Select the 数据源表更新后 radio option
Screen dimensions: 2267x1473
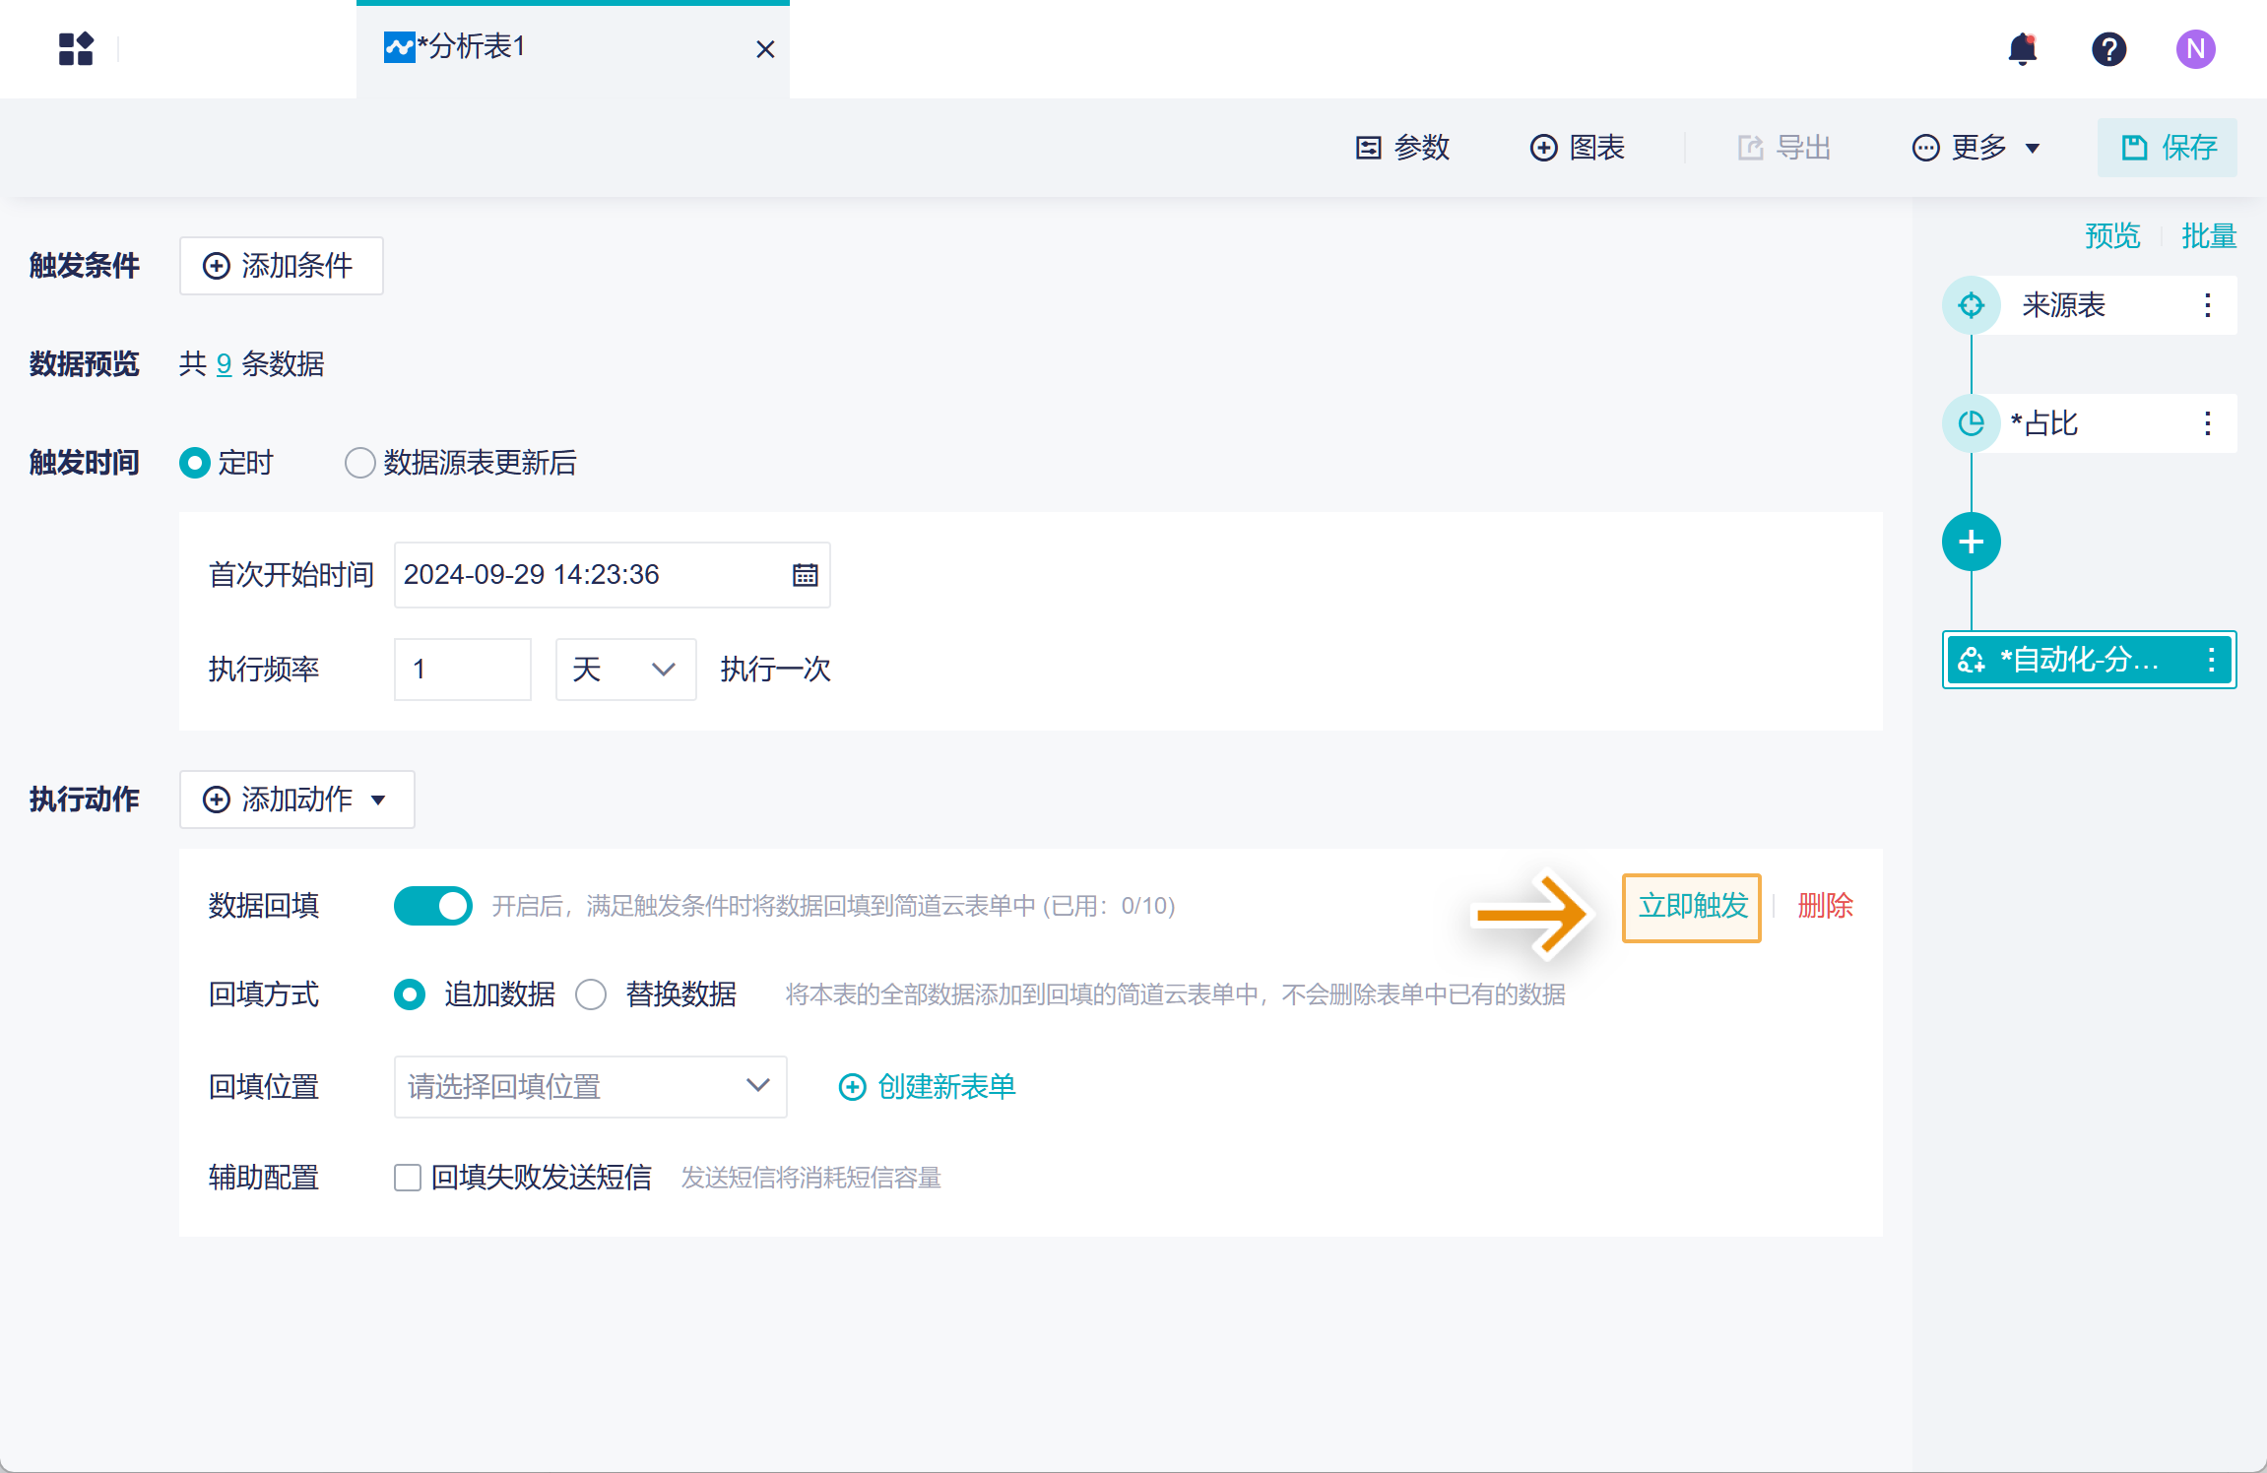point(360,463)
